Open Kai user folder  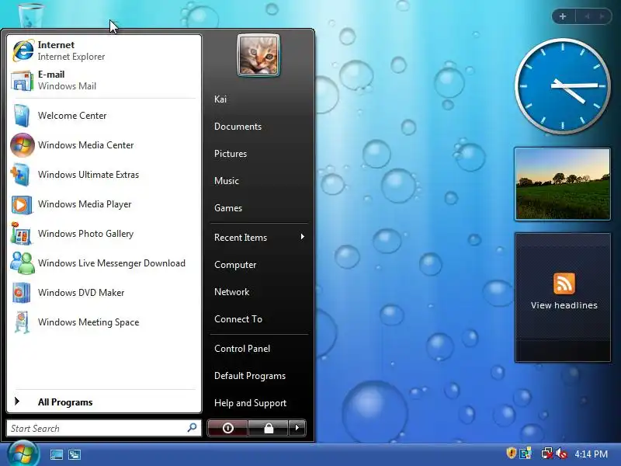[220, 99]
